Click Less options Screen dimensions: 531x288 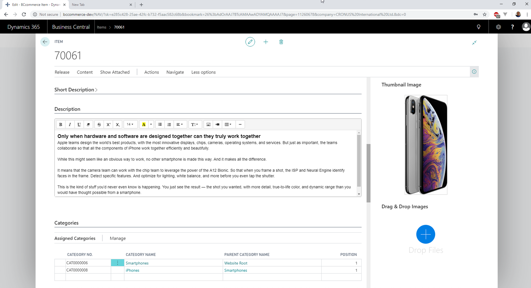tap(204, 72)
